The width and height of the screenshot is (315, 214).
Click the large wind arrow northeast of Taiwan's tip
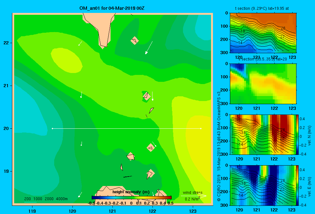click(x=149, y=48)
